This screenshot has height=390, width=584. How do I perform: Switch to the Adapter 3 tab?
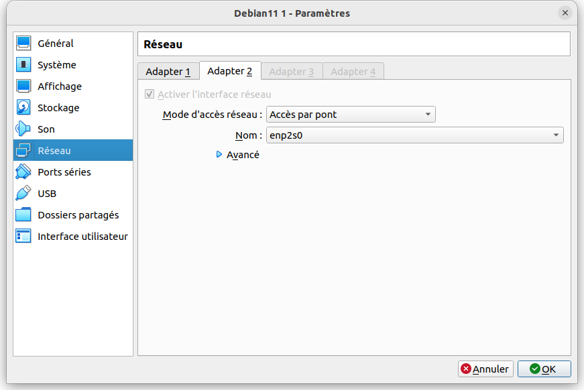pyautogui.click(x=292, y=72)
